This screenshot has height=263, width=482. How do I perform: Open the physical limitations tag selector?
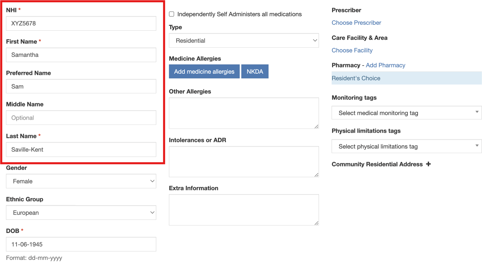(405, 146)
